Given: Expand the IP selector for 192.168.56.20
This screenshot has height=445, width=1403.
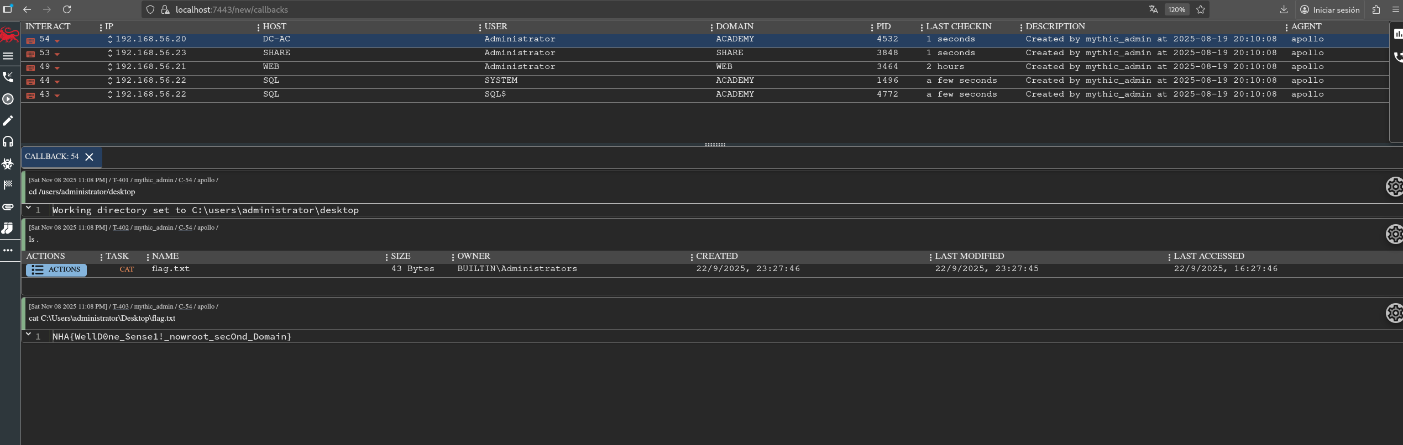Looking at the screenshot, I should click(110, 39).
